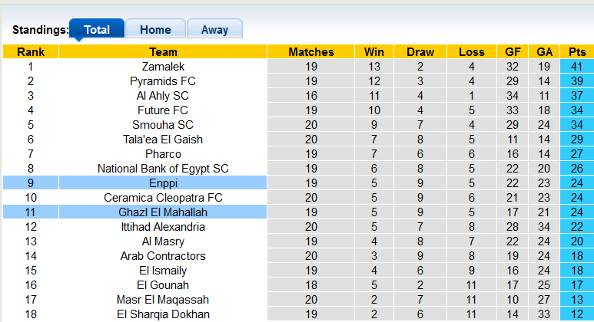Switch to the Total standings tab
The image size is (594, 322).
(x=97, y=30)
